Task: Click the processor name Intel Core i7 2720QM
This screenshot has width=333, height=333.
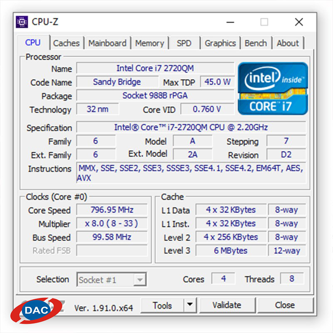Action: (x=155, y=68)
